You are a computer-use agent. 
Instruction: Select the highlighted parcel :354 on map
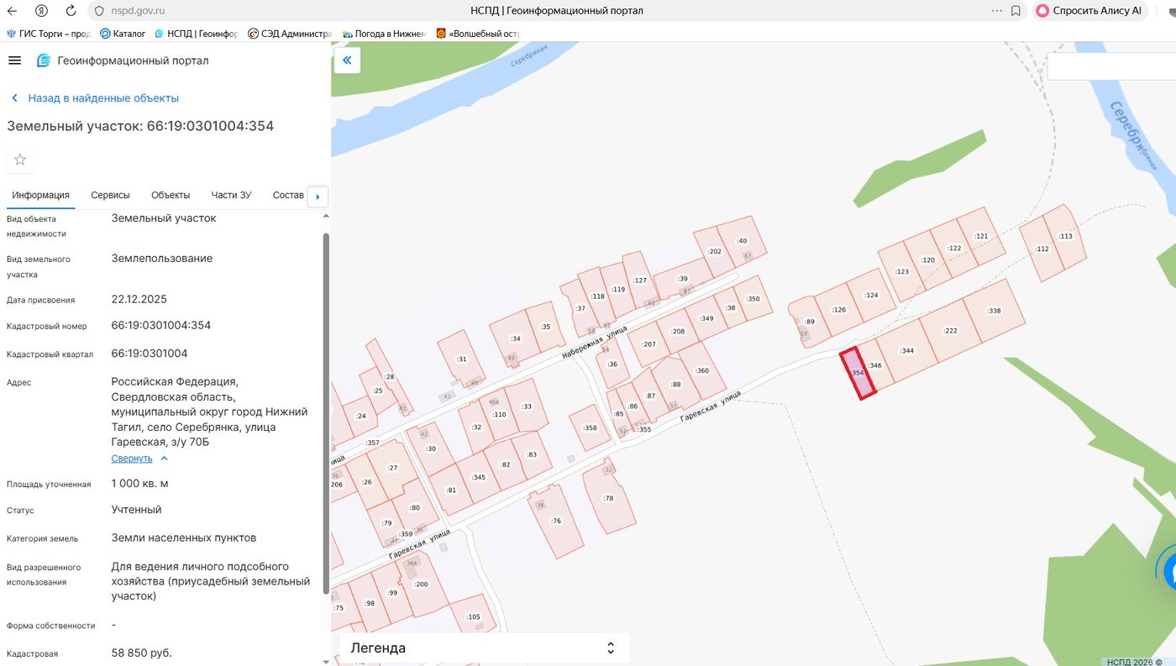pos(858,372)
